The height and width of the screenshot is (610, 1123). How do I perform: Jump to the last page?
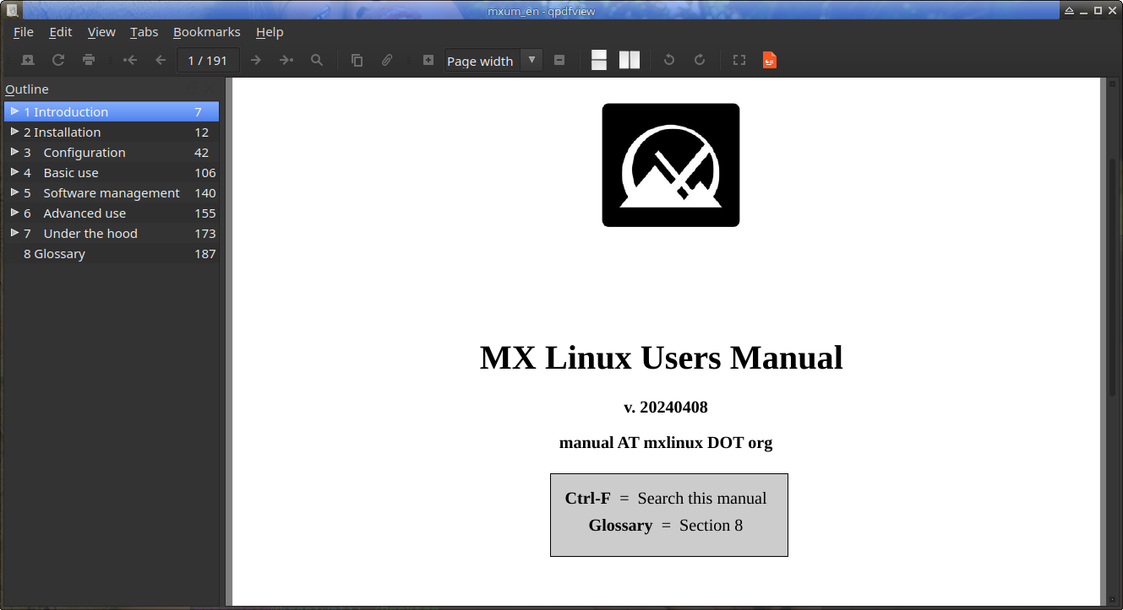(286, 60)
